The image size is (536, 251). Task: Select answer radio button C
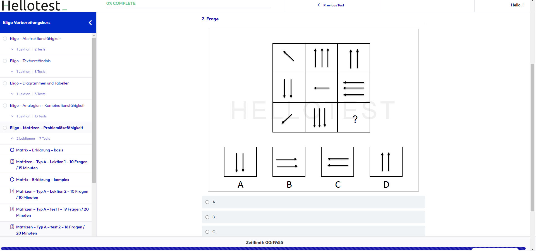207,232
